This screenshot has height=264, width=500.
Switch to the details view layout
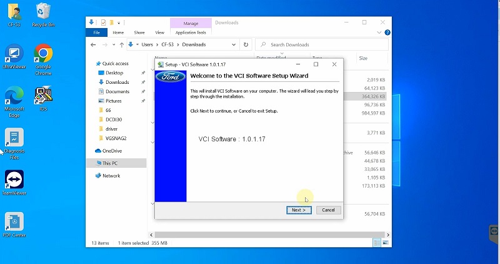[x=376, y=243]
